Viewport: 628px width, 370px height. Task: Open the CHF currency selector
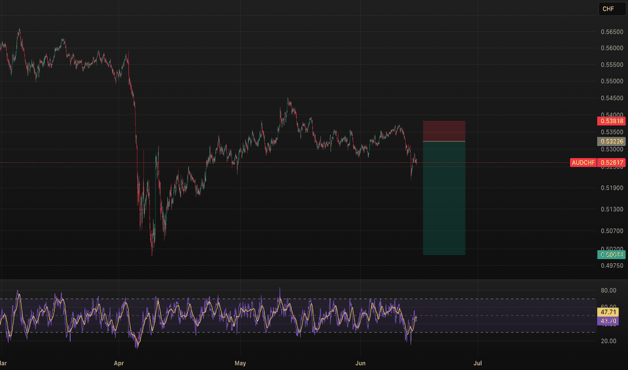click(x=612, y=9)
